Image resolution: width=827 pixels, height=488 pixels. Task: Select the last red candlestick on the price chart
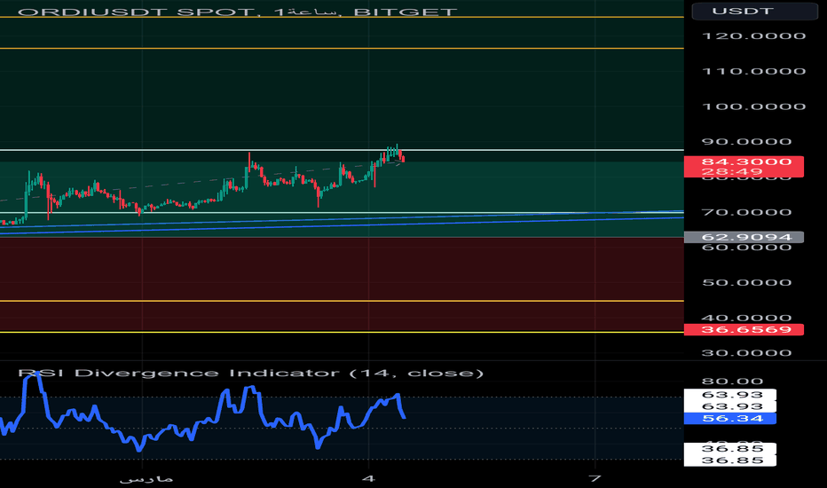tap(404, 158)
